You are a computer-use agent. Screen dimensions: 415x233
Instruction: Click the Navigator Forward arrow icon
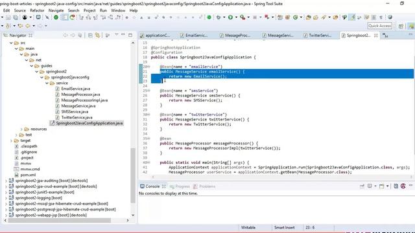(x=73, y=36)
